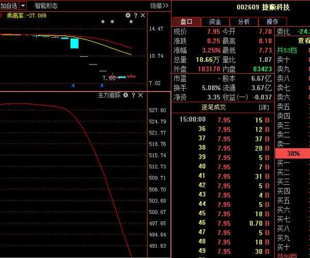The height and width of the screenshot is (258, 310).
Task: Close the 主力追踪 panel
Action: tap(141, 95)
